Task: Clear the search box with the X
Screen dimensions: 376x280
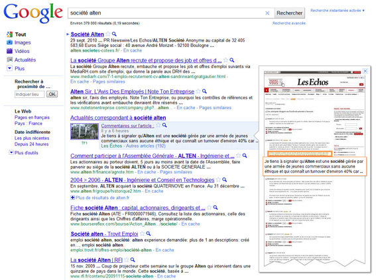Action: pos(267,13)
